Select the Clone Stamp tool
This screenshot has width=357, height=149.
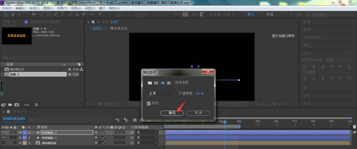point(77,14)
